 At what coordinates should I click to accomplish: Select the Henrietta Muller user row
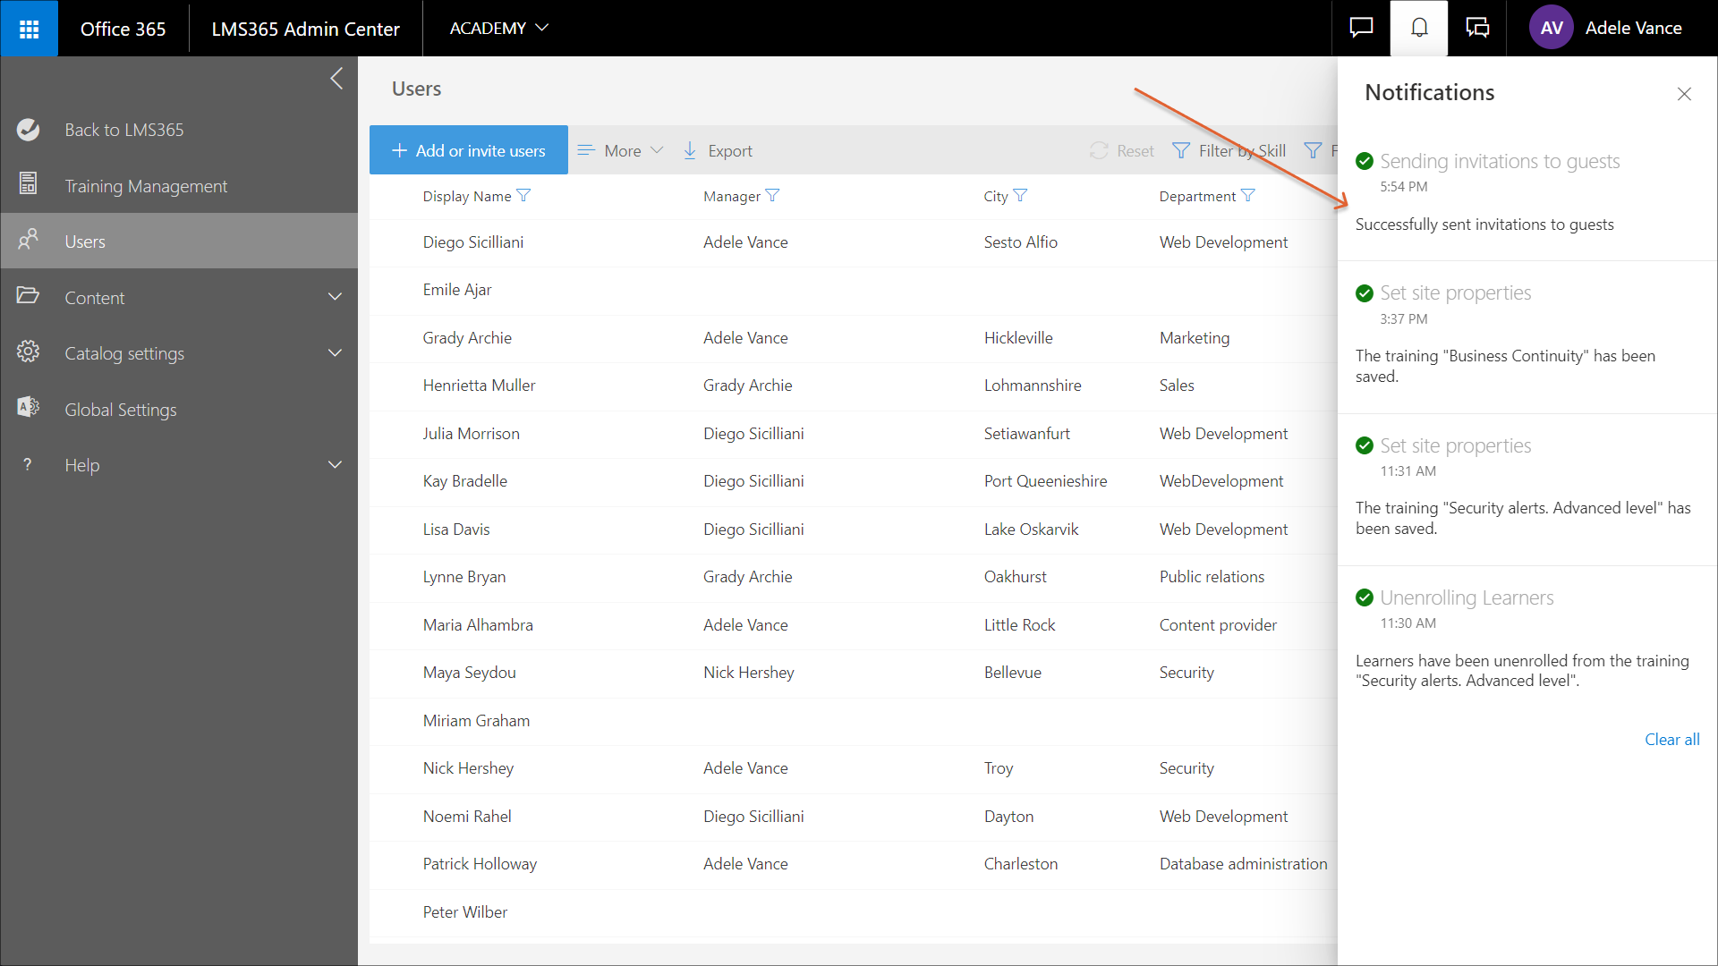[480, 386]
